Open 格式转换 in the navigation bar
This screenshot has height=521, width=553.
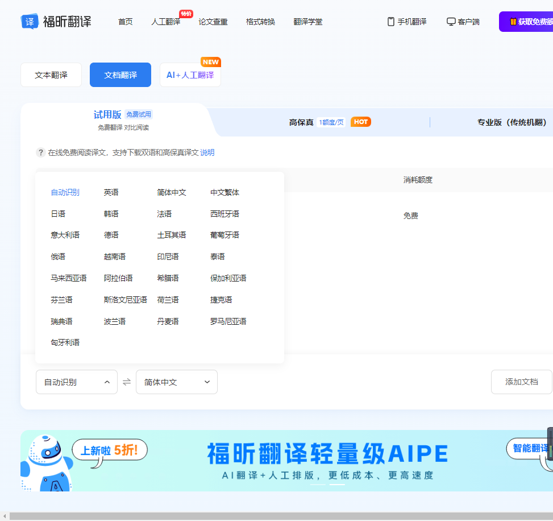point(261,22)
